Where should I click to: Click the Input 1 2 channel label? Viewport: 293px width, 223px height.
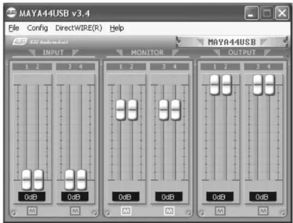pyautogui.click(x=32, y=66)
